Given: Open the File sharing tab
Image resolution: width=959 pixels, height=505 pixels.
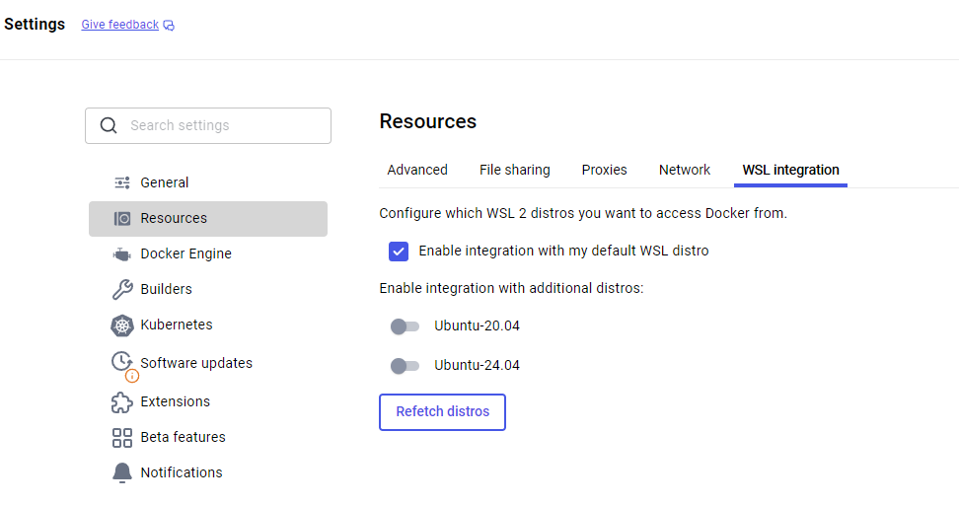Looking at the screenshot, I should pos(514,170).
